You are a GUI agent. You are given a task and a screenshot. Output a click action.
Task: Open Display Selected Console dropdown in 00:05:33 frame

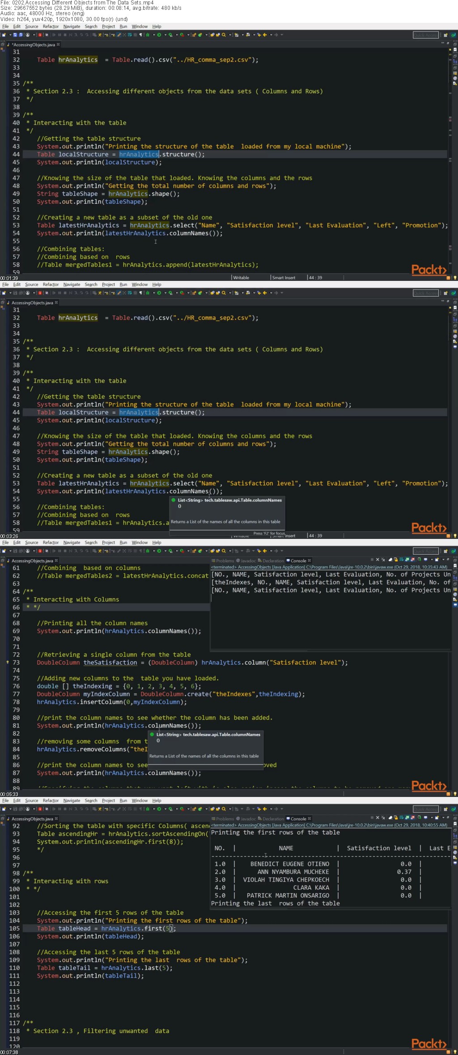(x=432, y=560)
